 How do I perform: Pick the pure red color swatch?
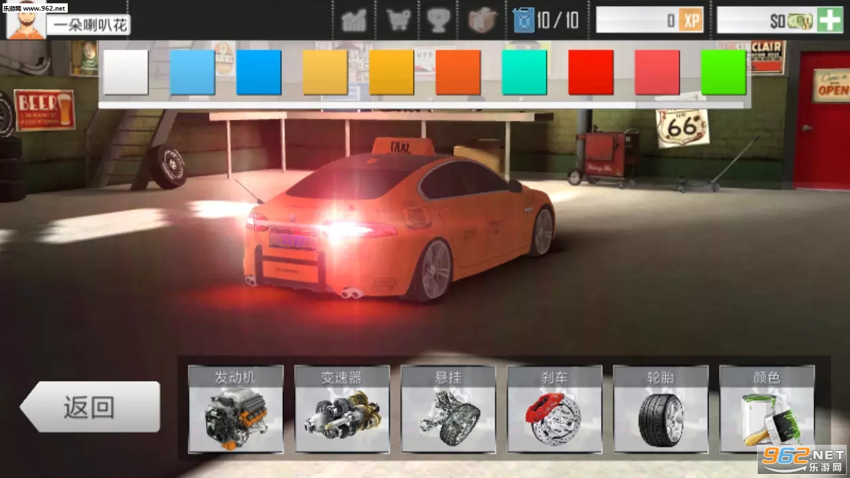pyautogui.click(x=591, y=72)
